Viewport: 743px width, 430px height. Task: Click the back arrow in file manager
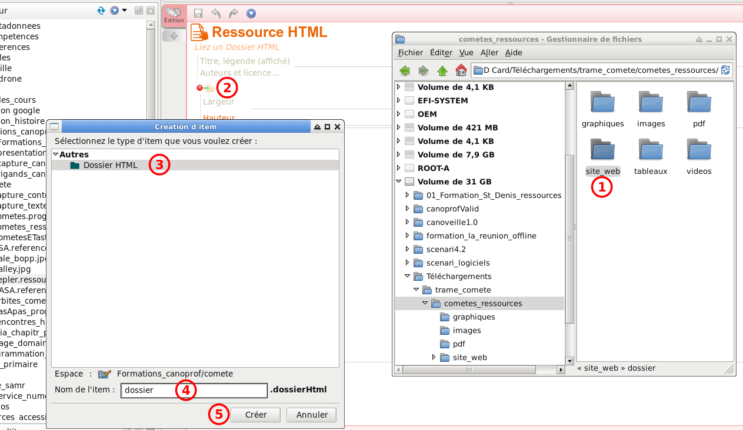coord(405,70)
